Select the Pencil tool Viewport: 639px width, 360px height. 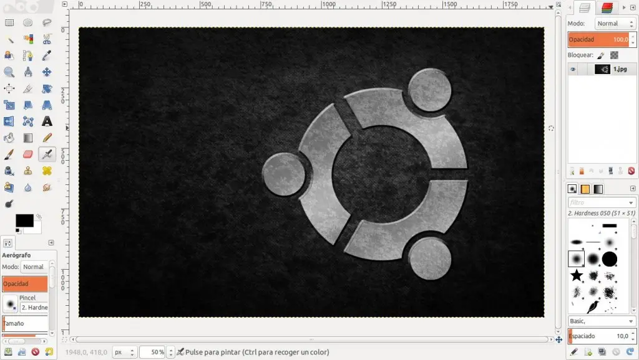pos(47,138)
